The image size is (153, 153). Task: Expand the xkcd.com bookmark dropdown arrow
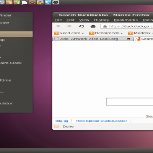click(x=83, y=33)
